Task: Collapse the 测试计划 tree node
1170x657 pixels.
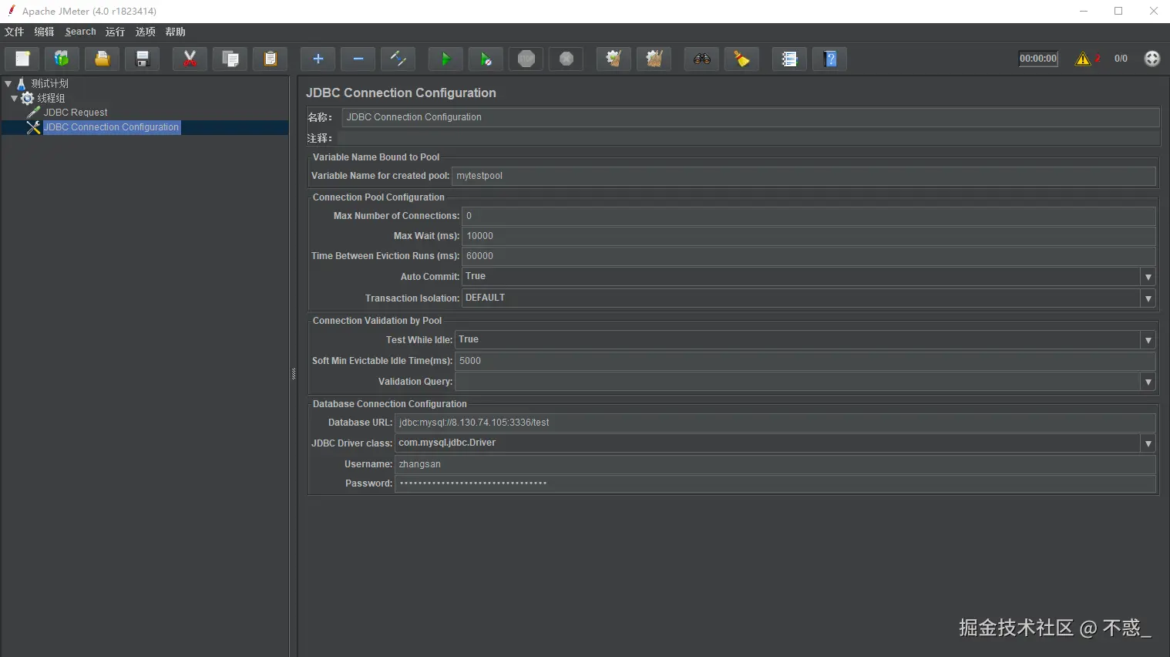Action: tap(8, 83)
